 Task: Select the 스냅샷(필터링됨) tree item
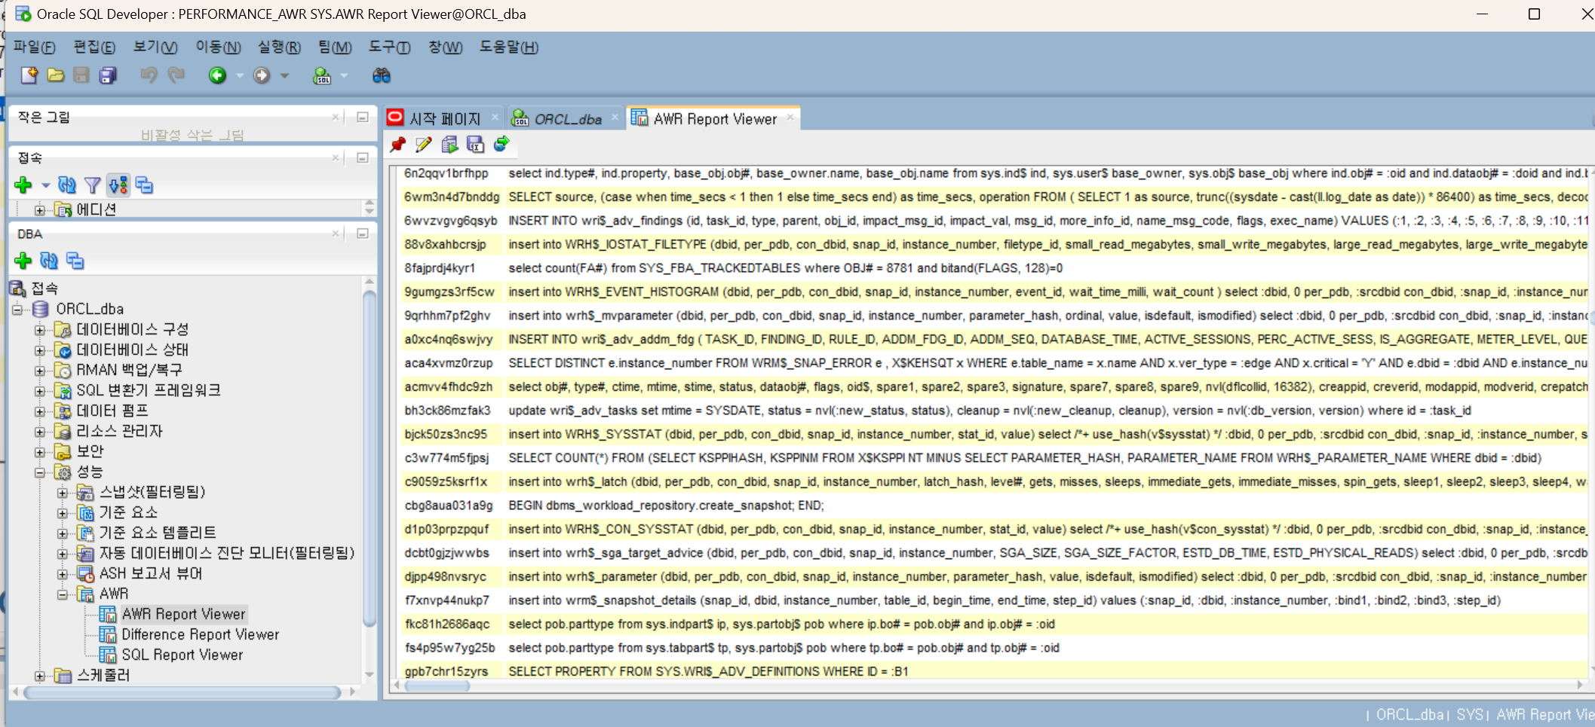tap(152, 493)
